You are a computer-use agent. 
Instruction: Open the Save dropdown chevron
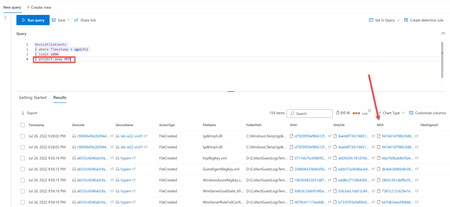(69, 20)
